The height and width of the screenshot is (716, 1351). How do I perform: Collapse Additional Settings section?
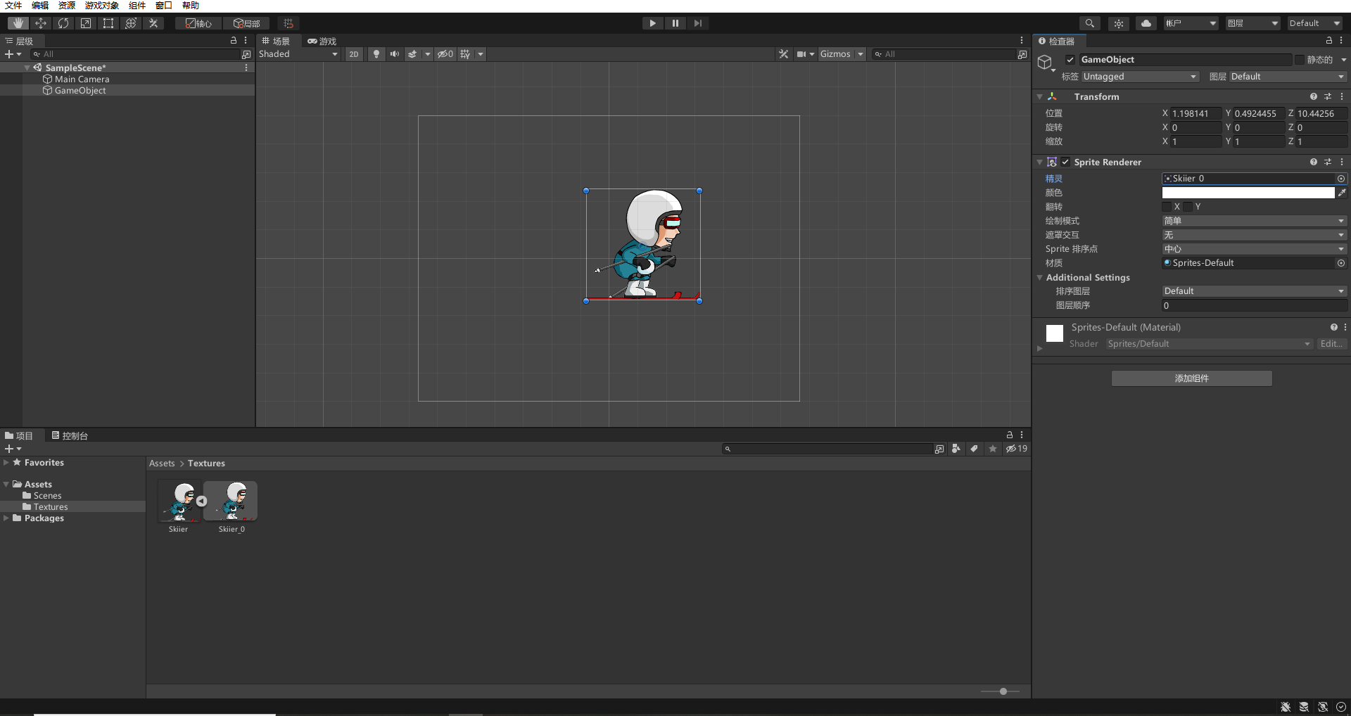point(1040,278)
